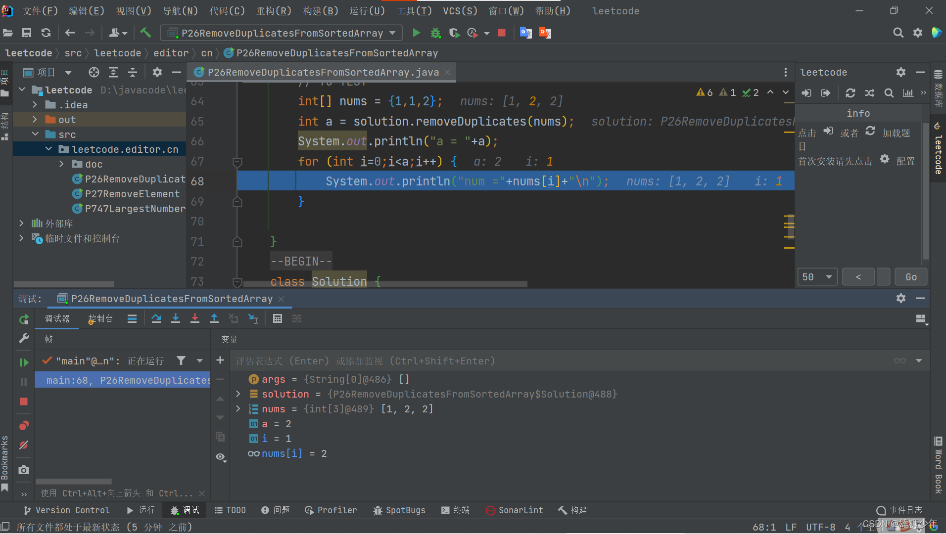Open the TODO tool window

230,510
